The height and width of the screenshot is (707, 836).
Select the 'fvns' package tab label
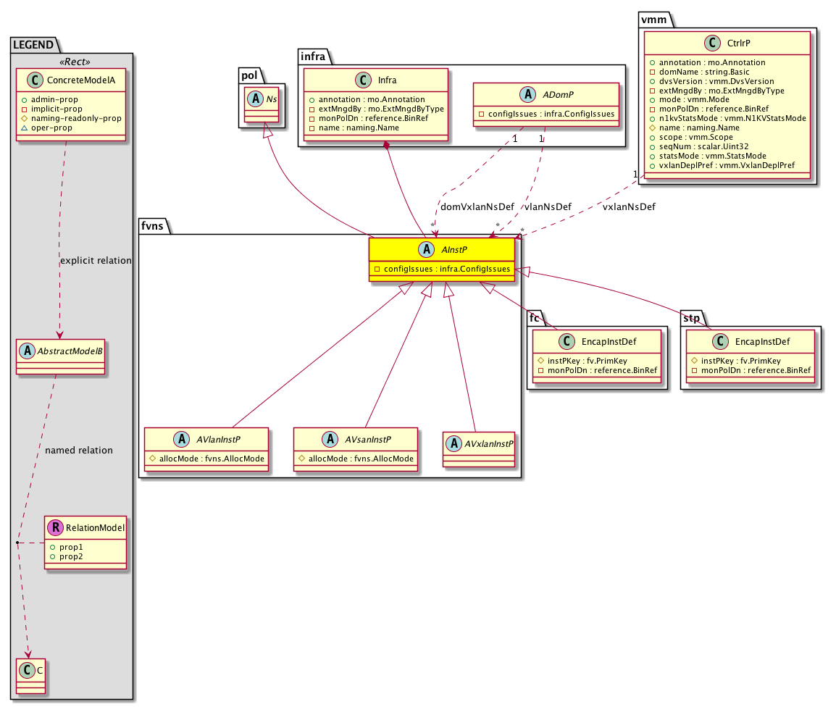click(154, 225)
